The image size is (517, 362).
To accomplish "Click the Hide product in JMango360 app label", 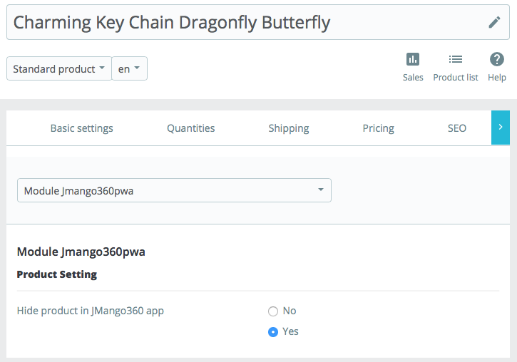I will point(91,311).
